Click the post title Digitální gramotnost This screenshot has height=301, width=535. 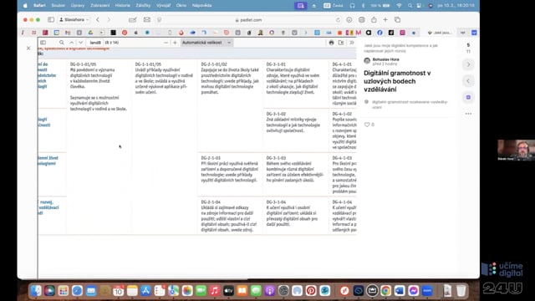[x=397, y=81]
